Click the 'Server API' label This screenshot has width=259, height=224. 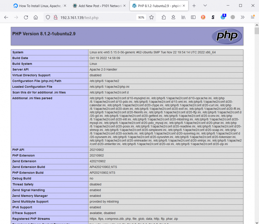(x=20, y=70)
